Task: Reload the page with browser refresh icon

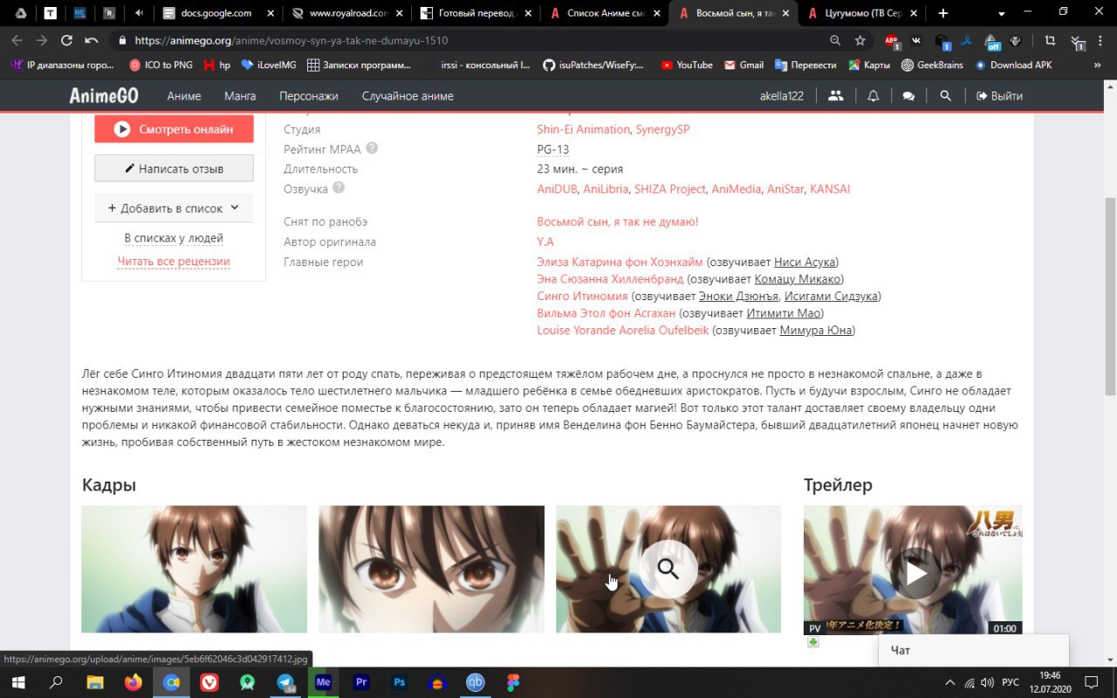Action: (x=66, y=40)
